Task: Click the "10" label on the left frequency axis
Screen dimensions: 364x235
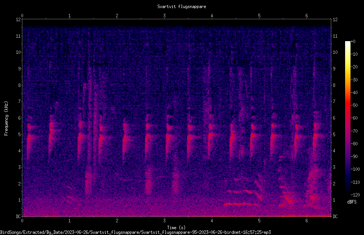Action: pos(19,52)
